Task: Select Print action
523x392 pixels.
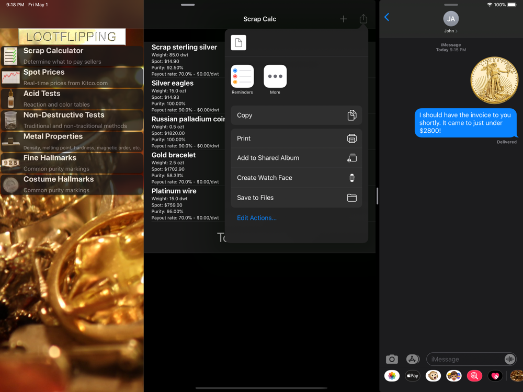Action: click(296, 139)
